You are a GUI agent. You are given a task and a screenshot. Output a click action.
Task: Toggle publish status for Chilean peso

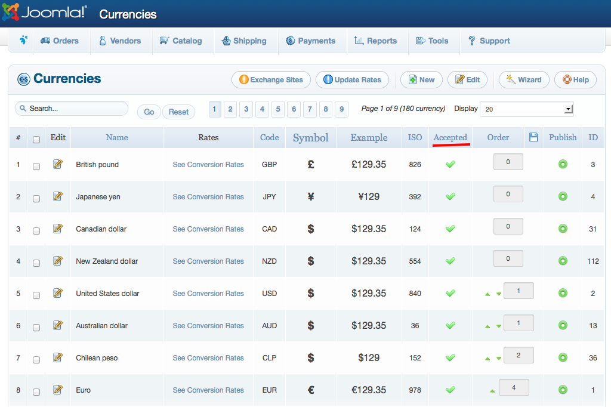click(563, 357)
